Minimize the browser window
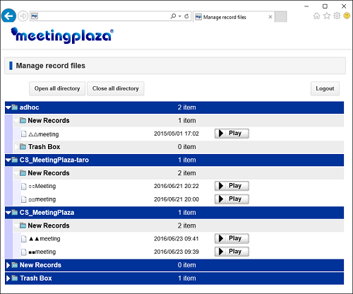353x294 pixels. 306,6
